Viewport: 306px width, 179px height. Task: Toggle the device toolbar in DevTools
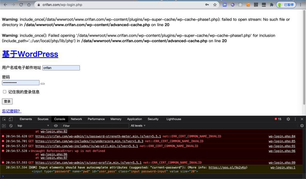pos(10,119)
